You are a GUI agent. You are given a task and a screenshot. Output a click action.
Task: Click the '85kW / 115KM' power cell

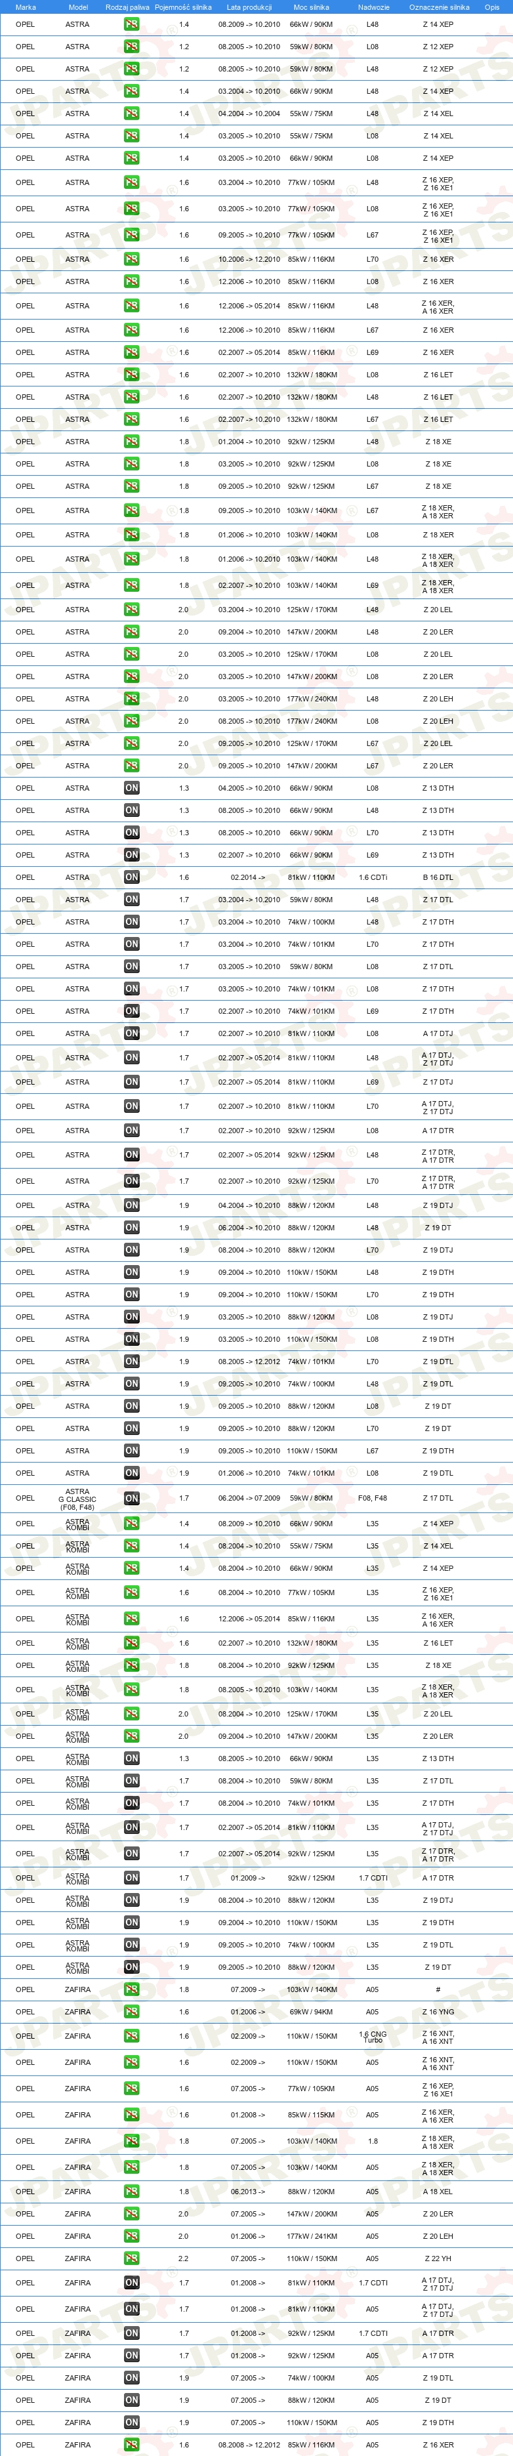tap(312, 2115)
